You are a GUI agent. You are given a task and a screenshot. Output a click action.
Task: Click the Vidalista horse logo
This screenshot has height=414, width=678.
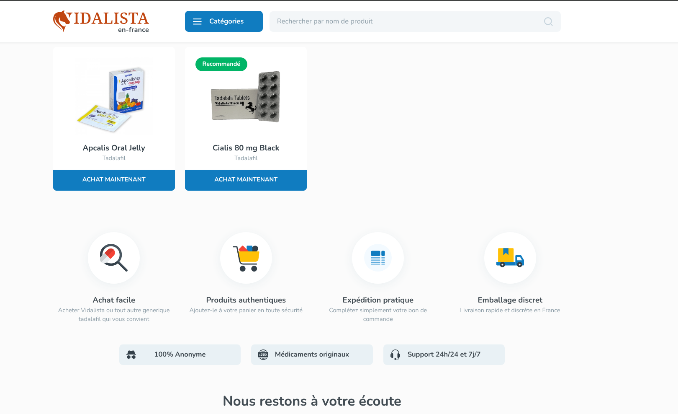tap(101, 21)
